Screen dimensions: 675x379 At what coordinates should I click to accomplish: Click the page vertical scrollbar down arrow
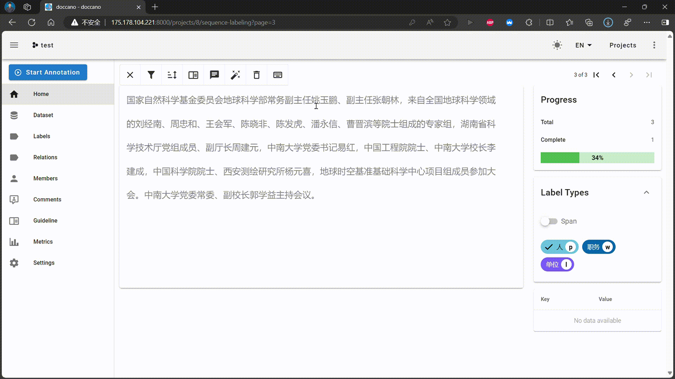(670, 373)
